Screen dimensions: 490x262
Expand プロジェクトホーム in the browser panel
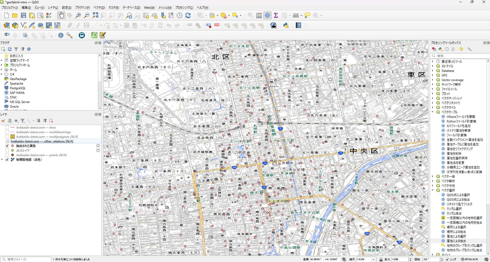pyautogui.click(x=2, y=65)
